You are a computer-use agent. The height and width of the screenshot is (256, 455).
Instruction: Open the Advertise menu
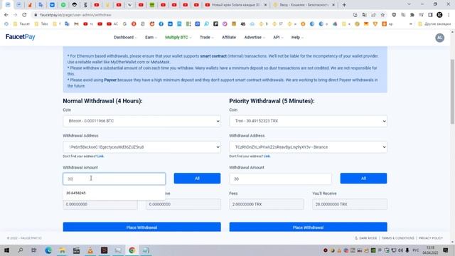click(255, 38)
